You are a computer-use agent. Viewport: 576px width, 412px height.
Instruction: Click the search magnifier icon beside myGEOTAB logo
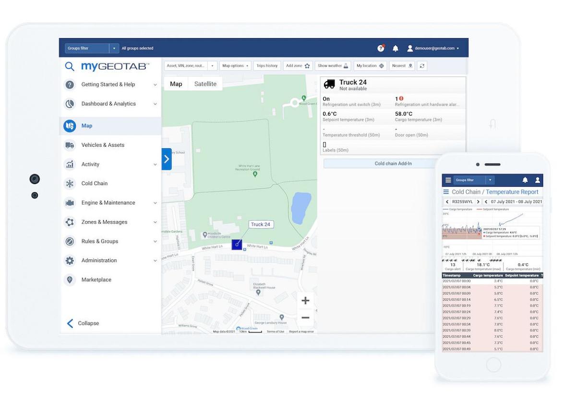[70, 66]
